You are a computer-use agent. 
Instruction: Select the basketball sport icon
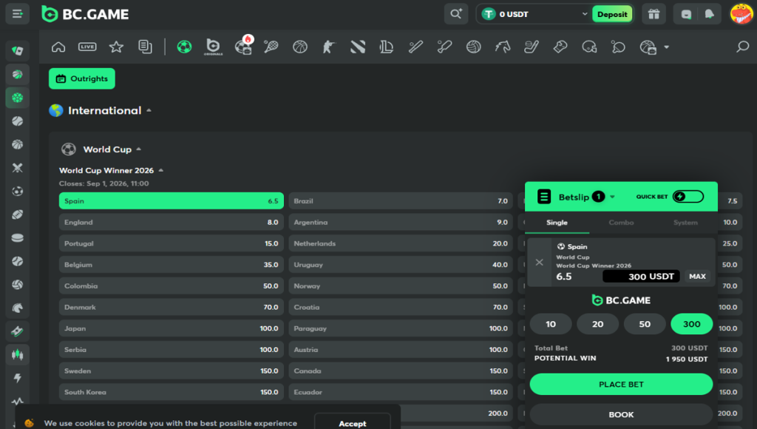tap(299, 47)
